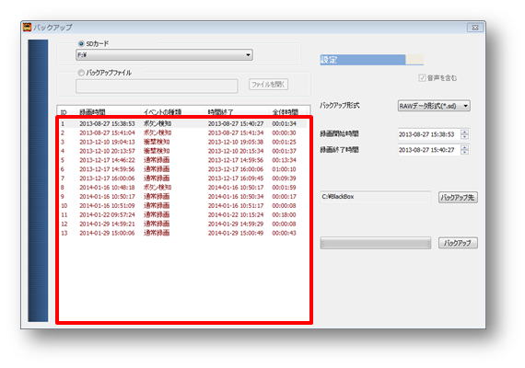Image resolution: width=525 pixels, height=368 pixels.
Task: Decrease the 録画終了時間 stepper value
Action: [464, 152]
